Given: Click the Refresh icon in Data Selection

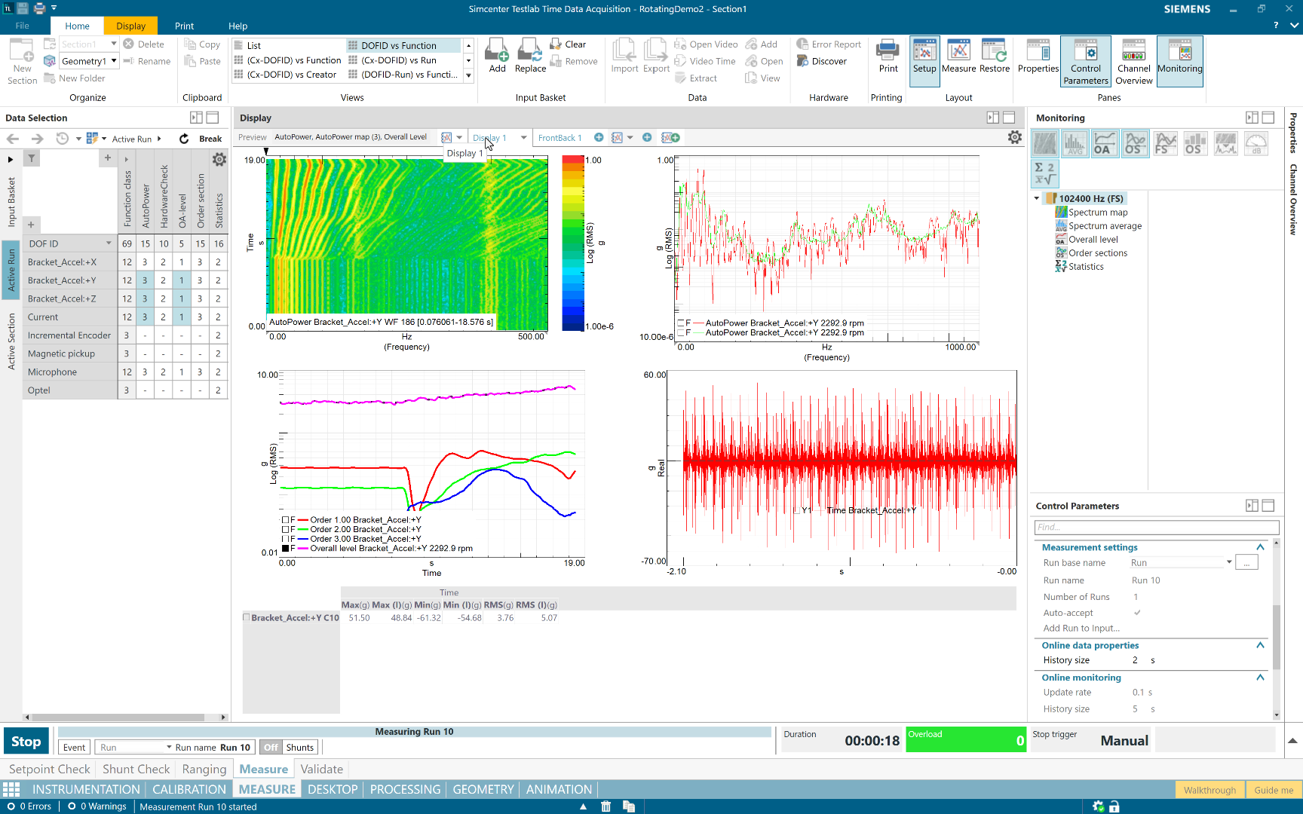Looking at the screenshot, I should click(184, 139).
